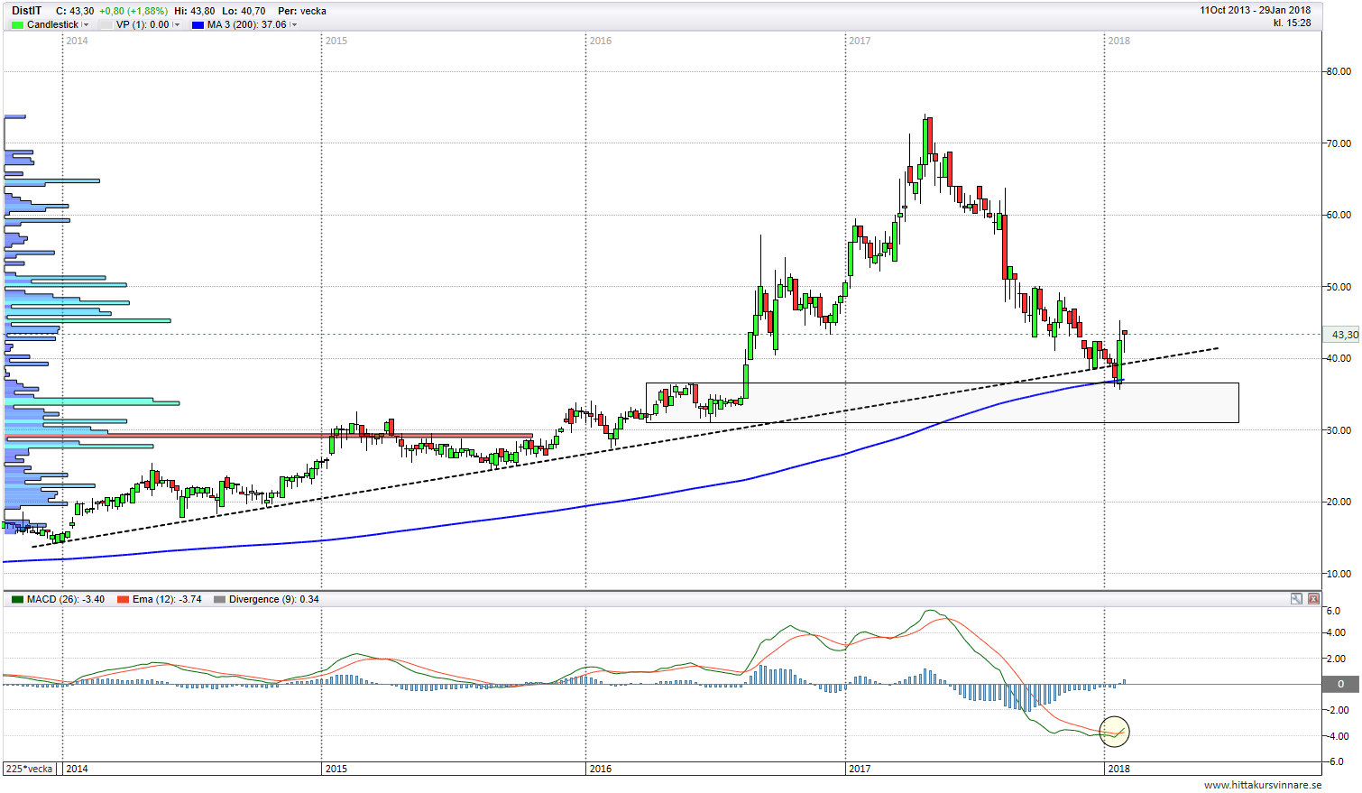This screenshot has width=1362, height=793.
Task: Click the 225*vecka timeframe label
Action: 30,769
